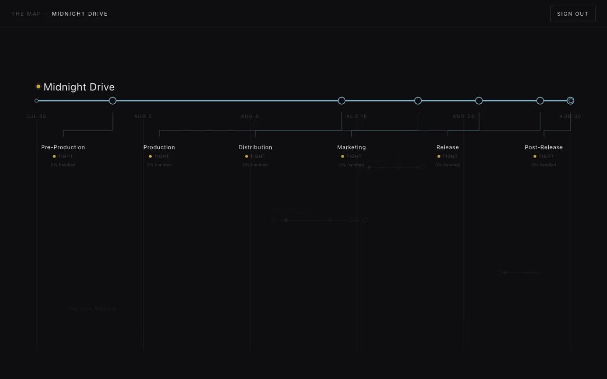Select the Midnight Drive timeline title
Image resolution: width=607 pixels, height=379 pixels.
point(79,87)
